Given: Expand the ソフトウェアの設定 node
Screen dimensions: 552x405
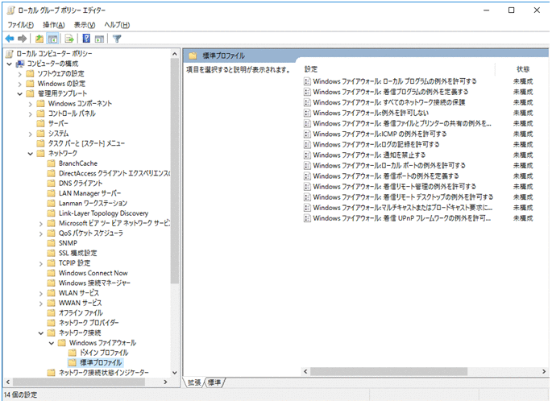Looking at the screenshot, I should coord(19,74).
